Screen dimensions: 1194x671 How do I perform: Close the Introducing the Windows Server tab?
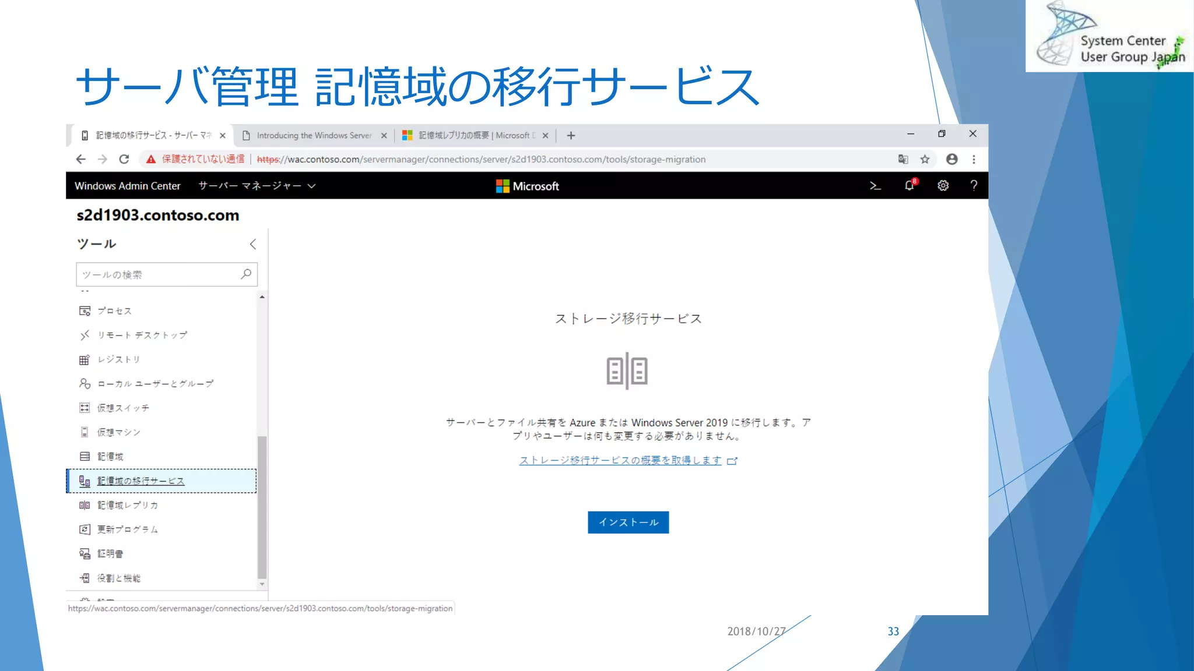click(384, 136)
